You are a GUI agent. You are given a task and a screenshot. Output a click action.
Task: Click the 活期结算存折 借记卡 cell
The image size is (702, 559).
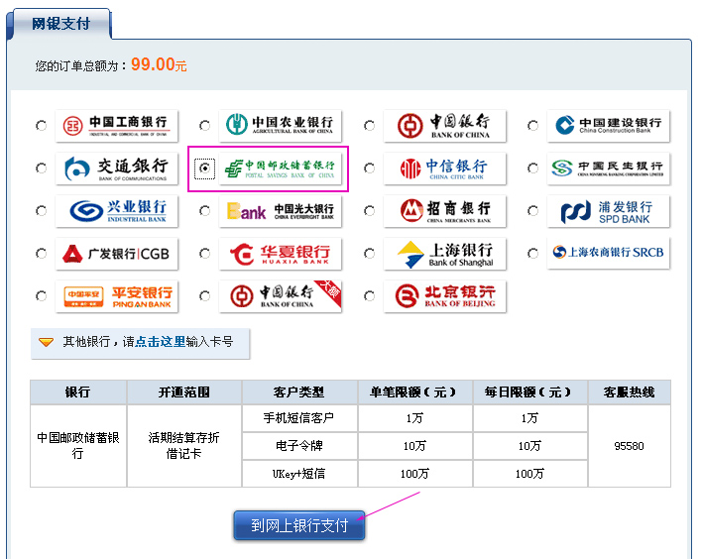click(184, 446)
